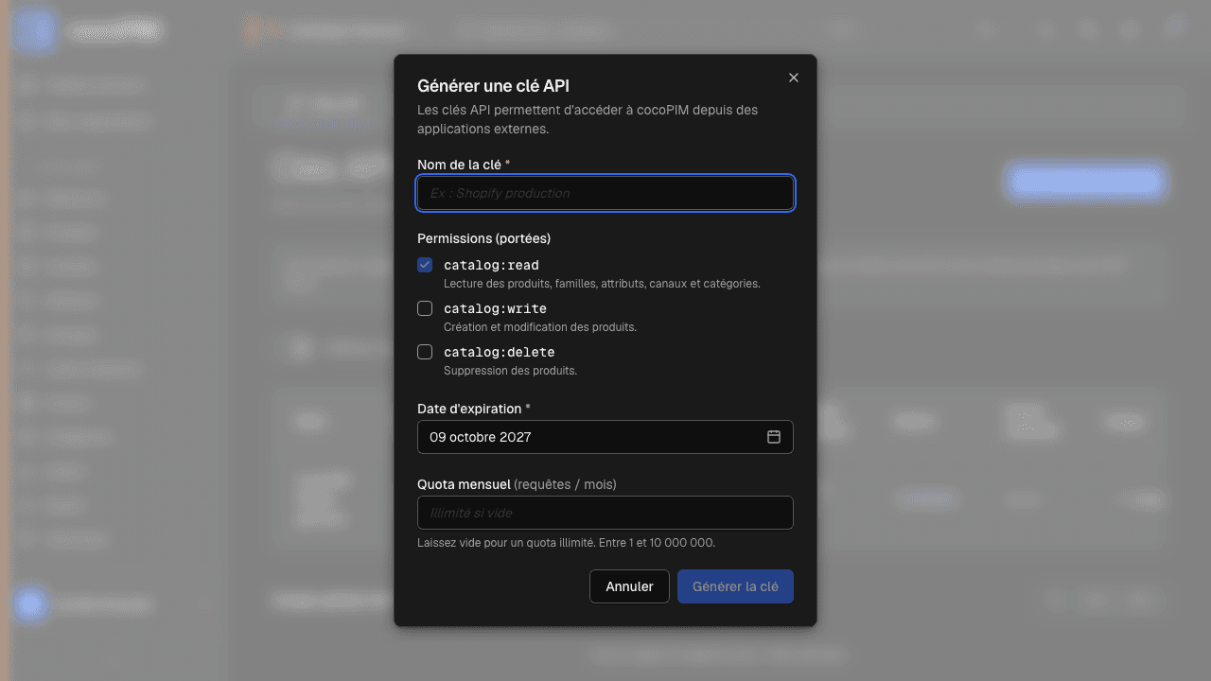Click into the Quota mensuel input

pos(605,513)
